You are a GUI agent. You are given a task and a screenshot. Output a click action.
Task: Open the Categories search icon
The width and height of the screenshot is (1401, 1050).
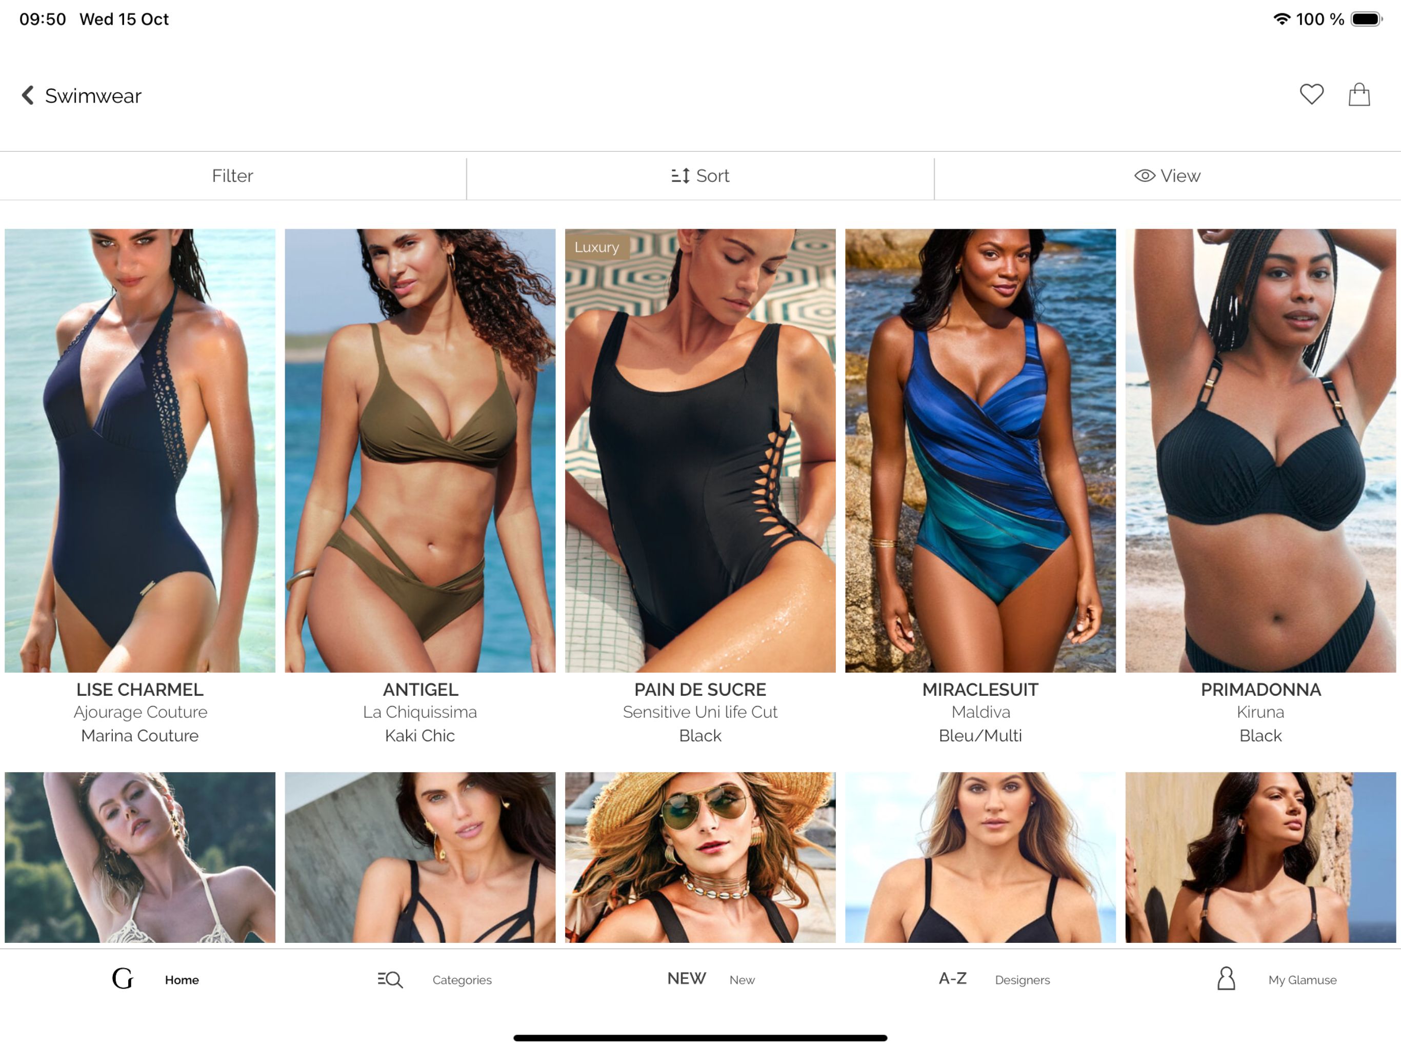(390, 980)
